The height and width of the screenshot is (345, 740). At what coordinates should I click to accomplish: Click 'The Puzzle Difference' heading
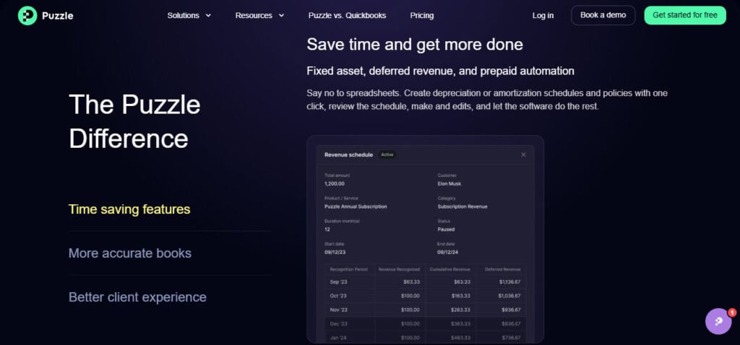click(134, 121)
